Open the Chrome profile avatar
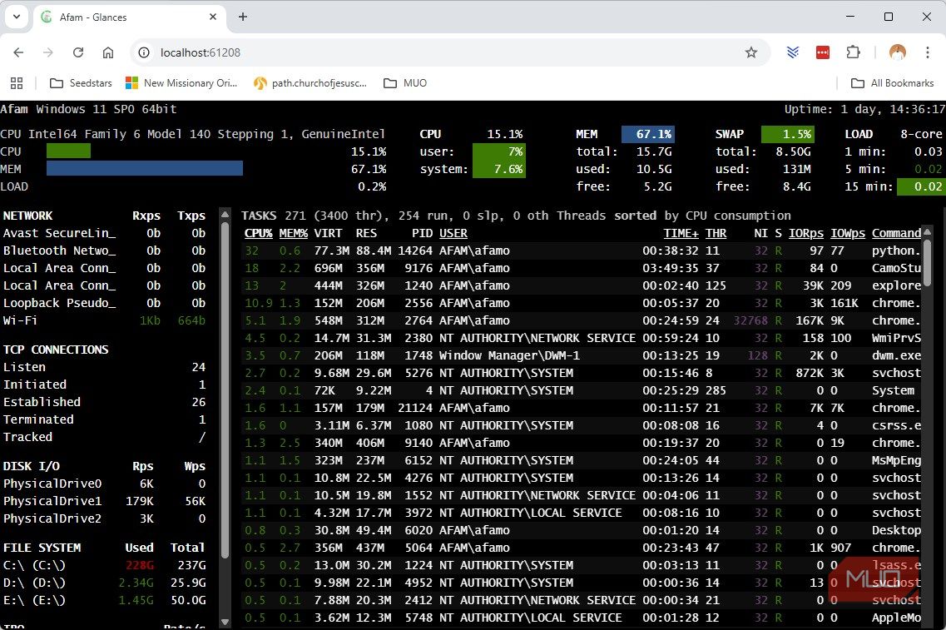This screenshot has height=630, width=946. click(898, 52)
